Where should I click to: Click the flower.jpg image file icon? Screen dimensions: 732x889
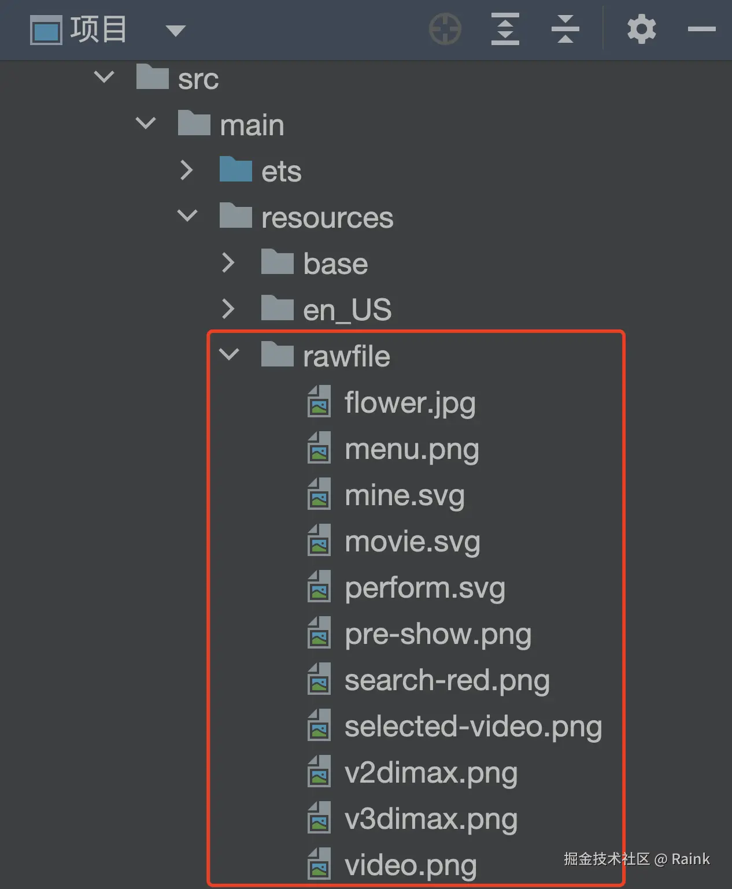click(319, 402)
